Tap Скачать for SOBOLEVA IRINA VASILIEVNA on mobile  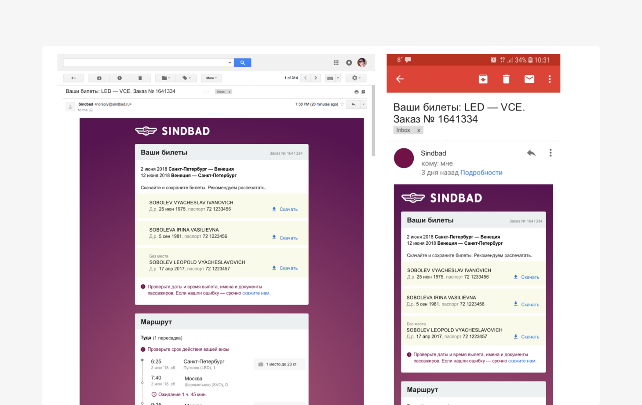(526, 304)
